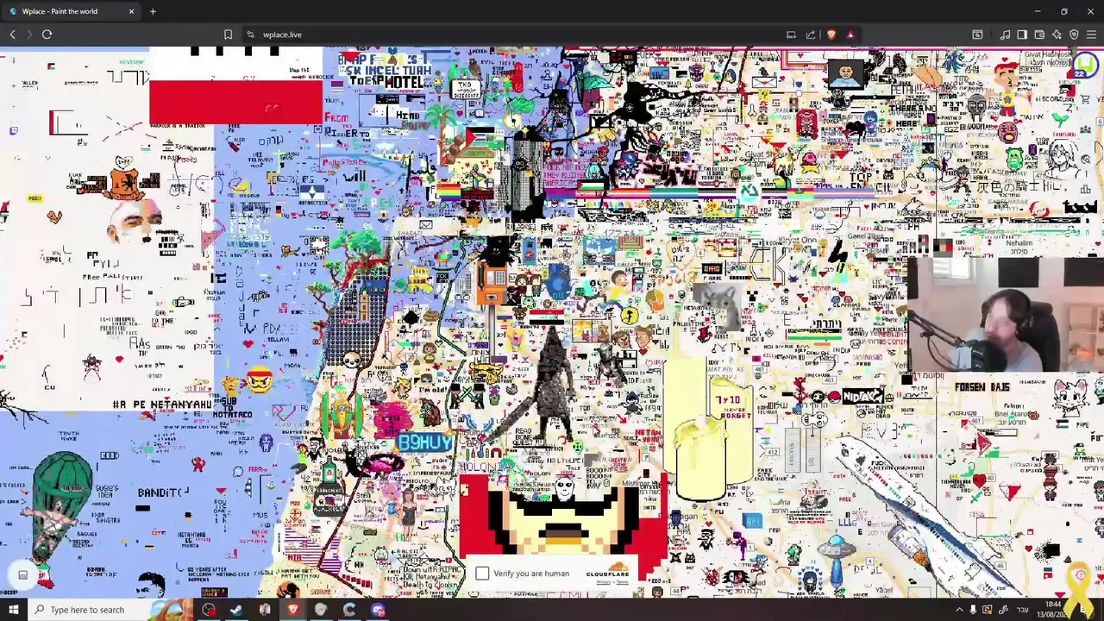Open the cast/screen icon in address bar
The width and height of the screenshot is (1104, 621).
click(x=791, y=34)
